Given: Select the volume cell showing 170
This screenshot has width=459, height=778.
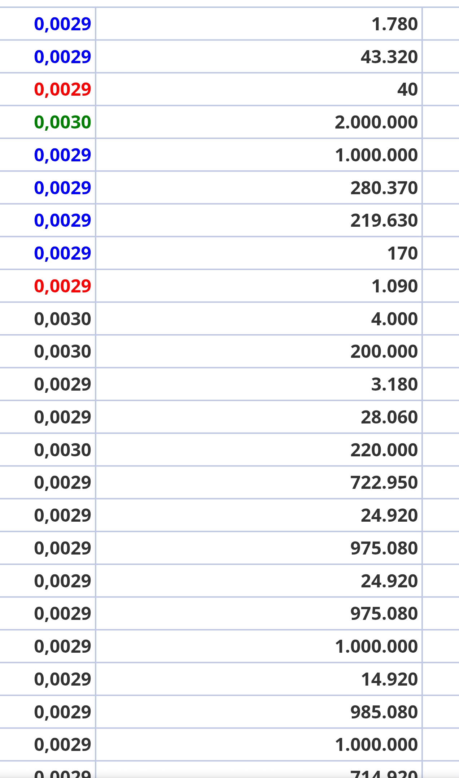Looking at the screenshot, I should (403, 253).
